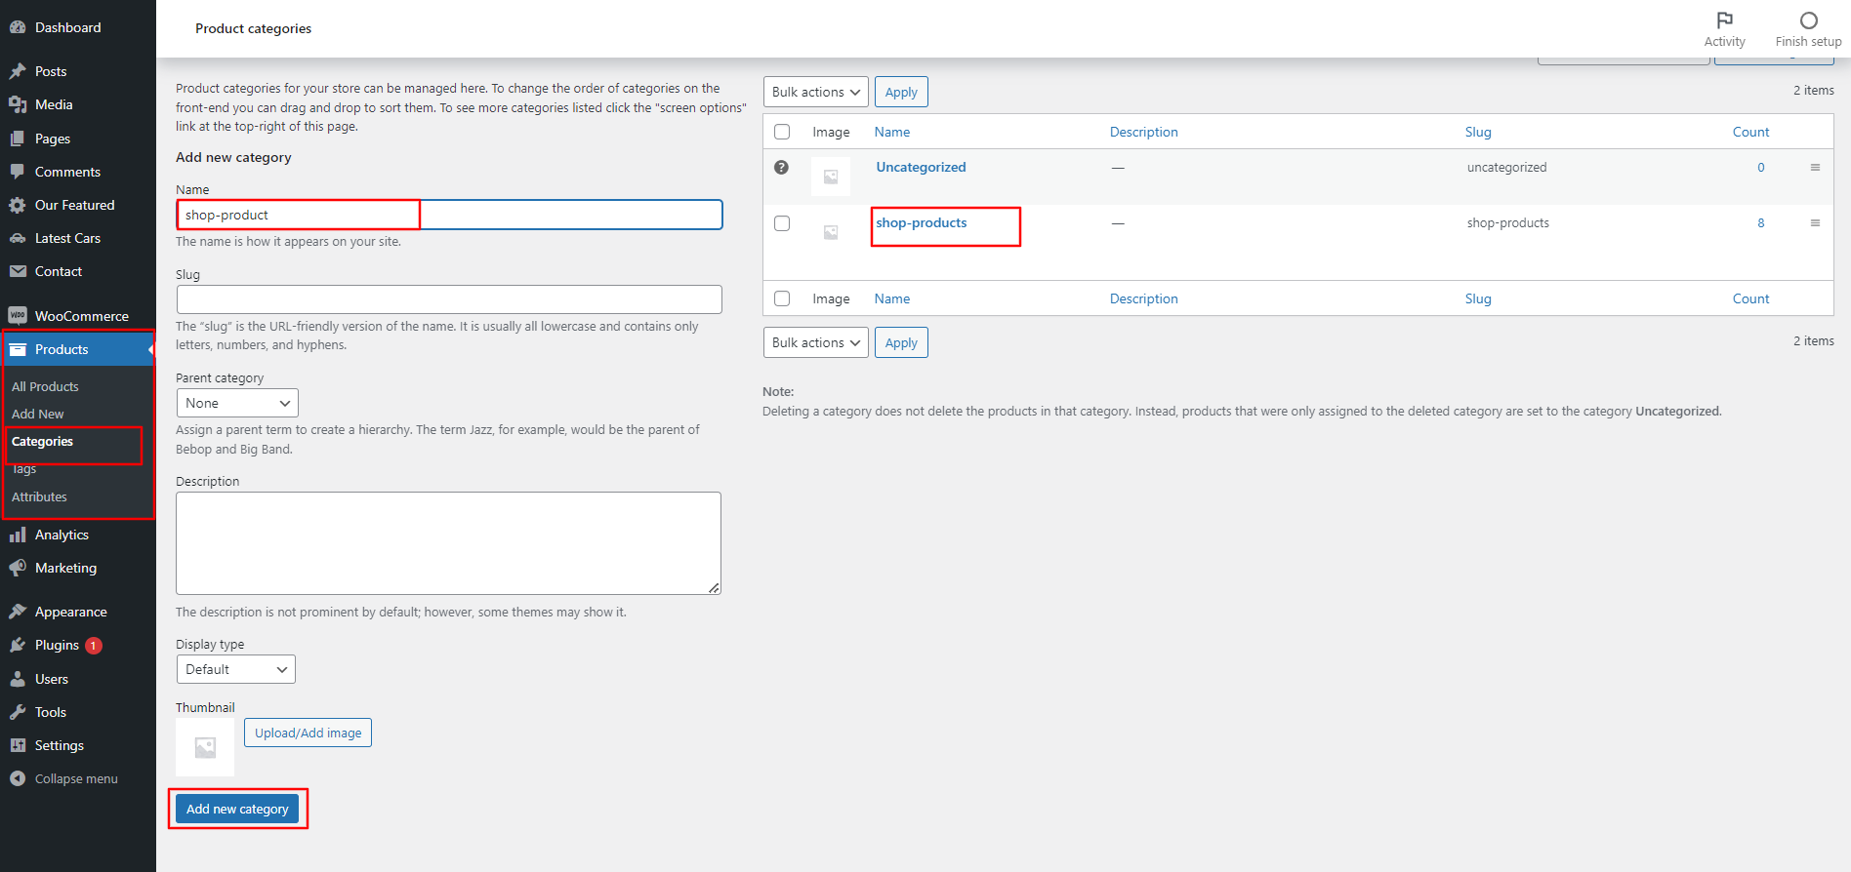Check the select-all box in table header
The image size is (1851, 872).
click(782, 132)
